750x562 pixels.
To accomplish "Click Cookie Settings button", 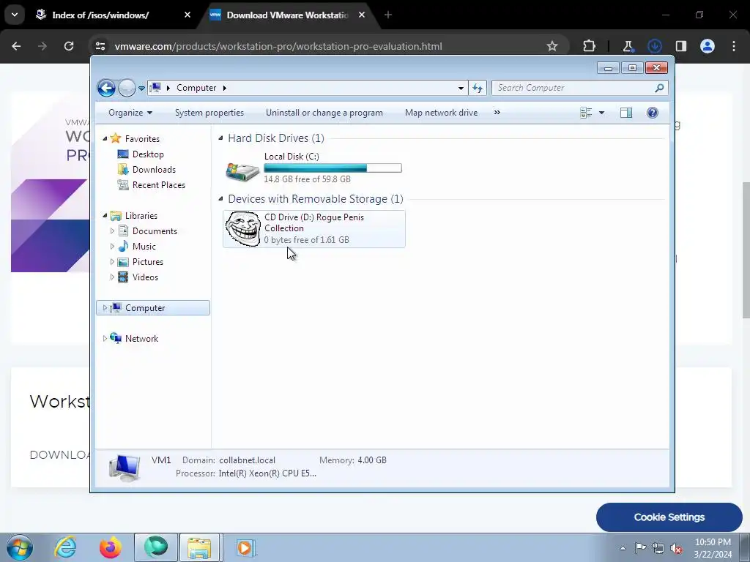I will 669,517.
